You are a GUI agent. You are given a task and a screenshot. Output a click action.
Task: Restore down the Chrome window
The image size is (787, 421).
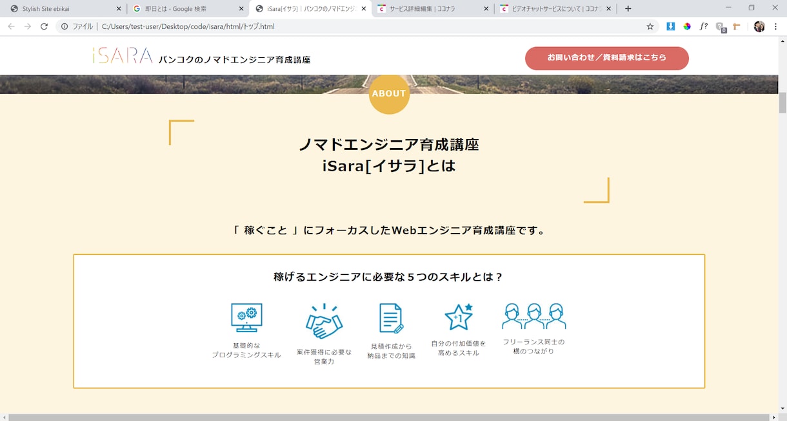(752, 8)
